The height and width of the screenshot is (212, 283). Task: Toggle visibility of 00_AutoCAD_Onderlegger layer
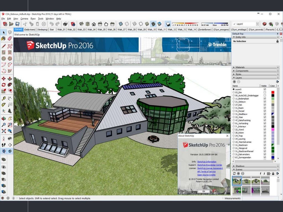[265, 95]
